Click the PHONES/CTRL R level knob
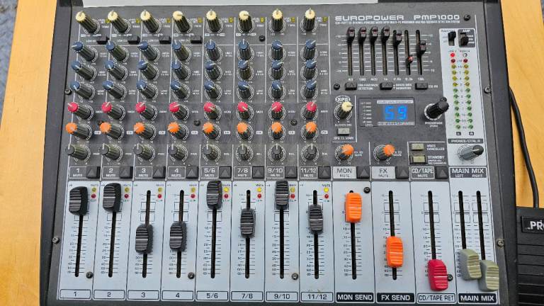This screenshot has height=306, width=544. [x=470, y=152]
